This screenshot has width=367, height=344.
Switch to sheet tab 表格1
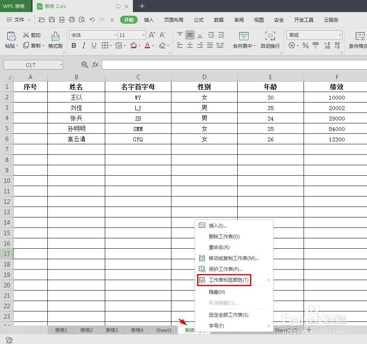[x=61, y=330]
